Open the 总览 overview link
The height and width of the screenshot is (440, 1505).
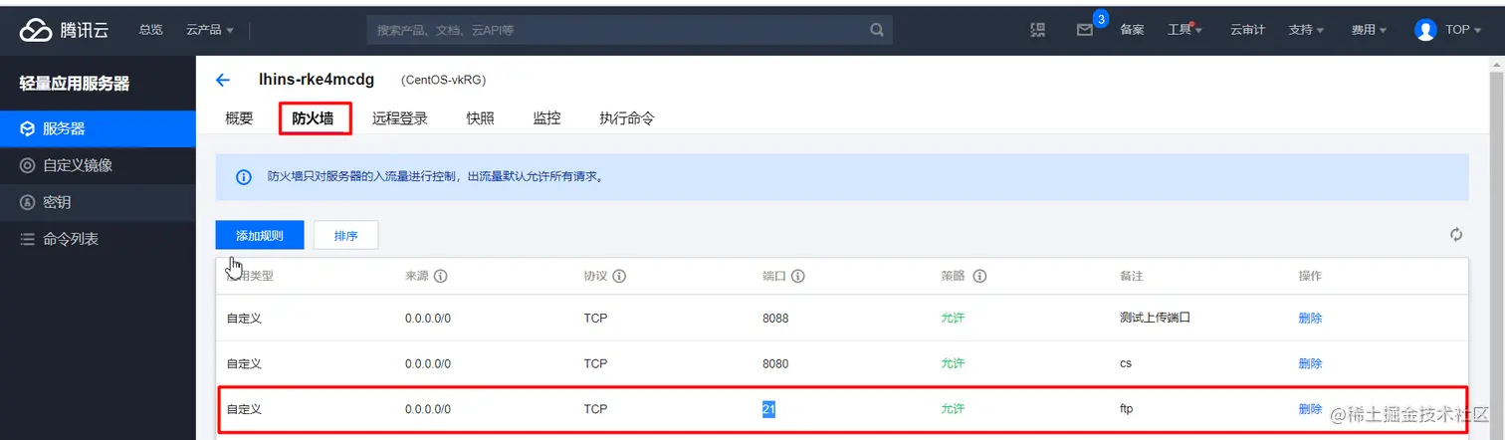click(151, 30)
